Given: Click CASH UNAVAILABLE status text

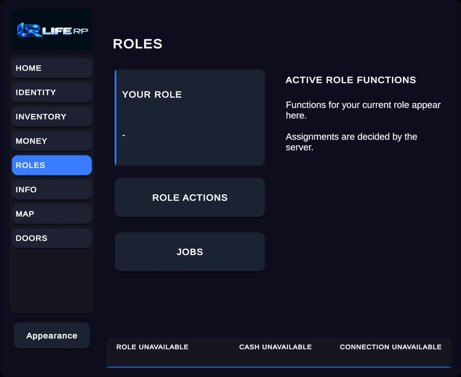Looking at the screenshot, I should tap(275, 347).
